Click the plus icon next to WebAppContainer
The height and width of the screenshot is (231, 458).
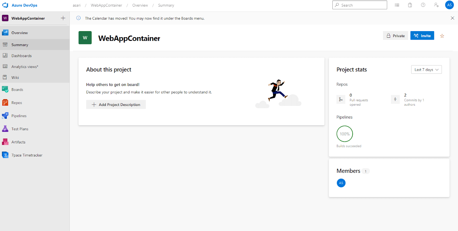(63, 18)
